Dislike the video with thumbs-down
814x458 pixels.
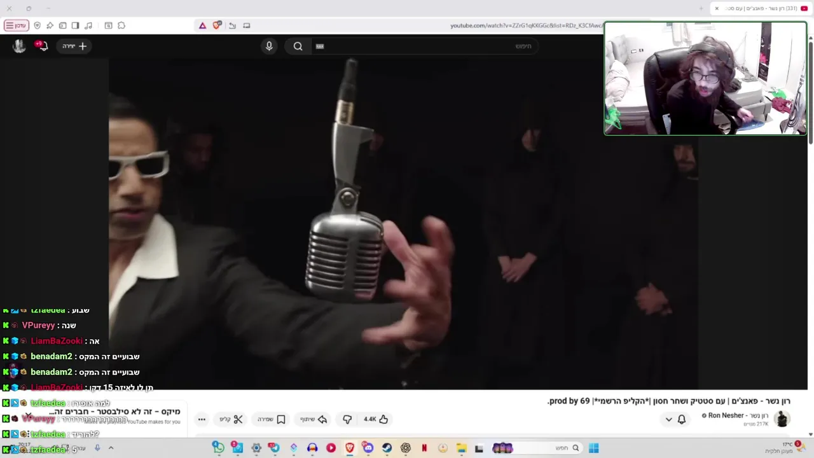tap(347, 419)
